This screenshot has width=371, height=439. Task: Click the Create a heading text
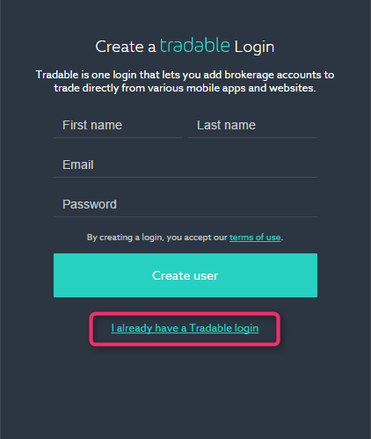126,47
